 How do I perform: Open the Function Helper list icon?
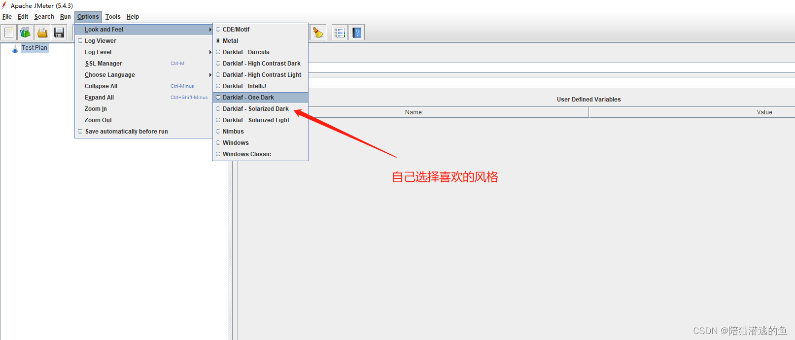(340, 33)
